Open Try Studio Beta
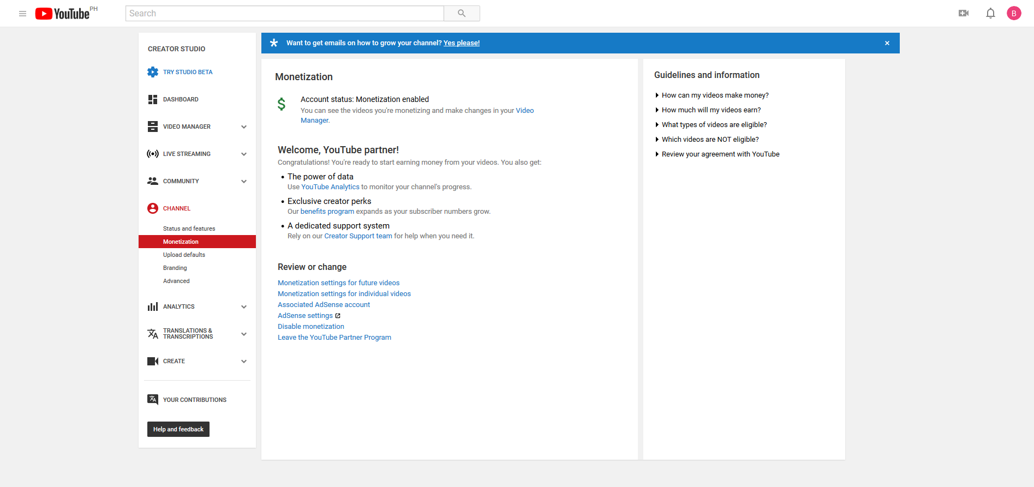 [x=188, y=72]
